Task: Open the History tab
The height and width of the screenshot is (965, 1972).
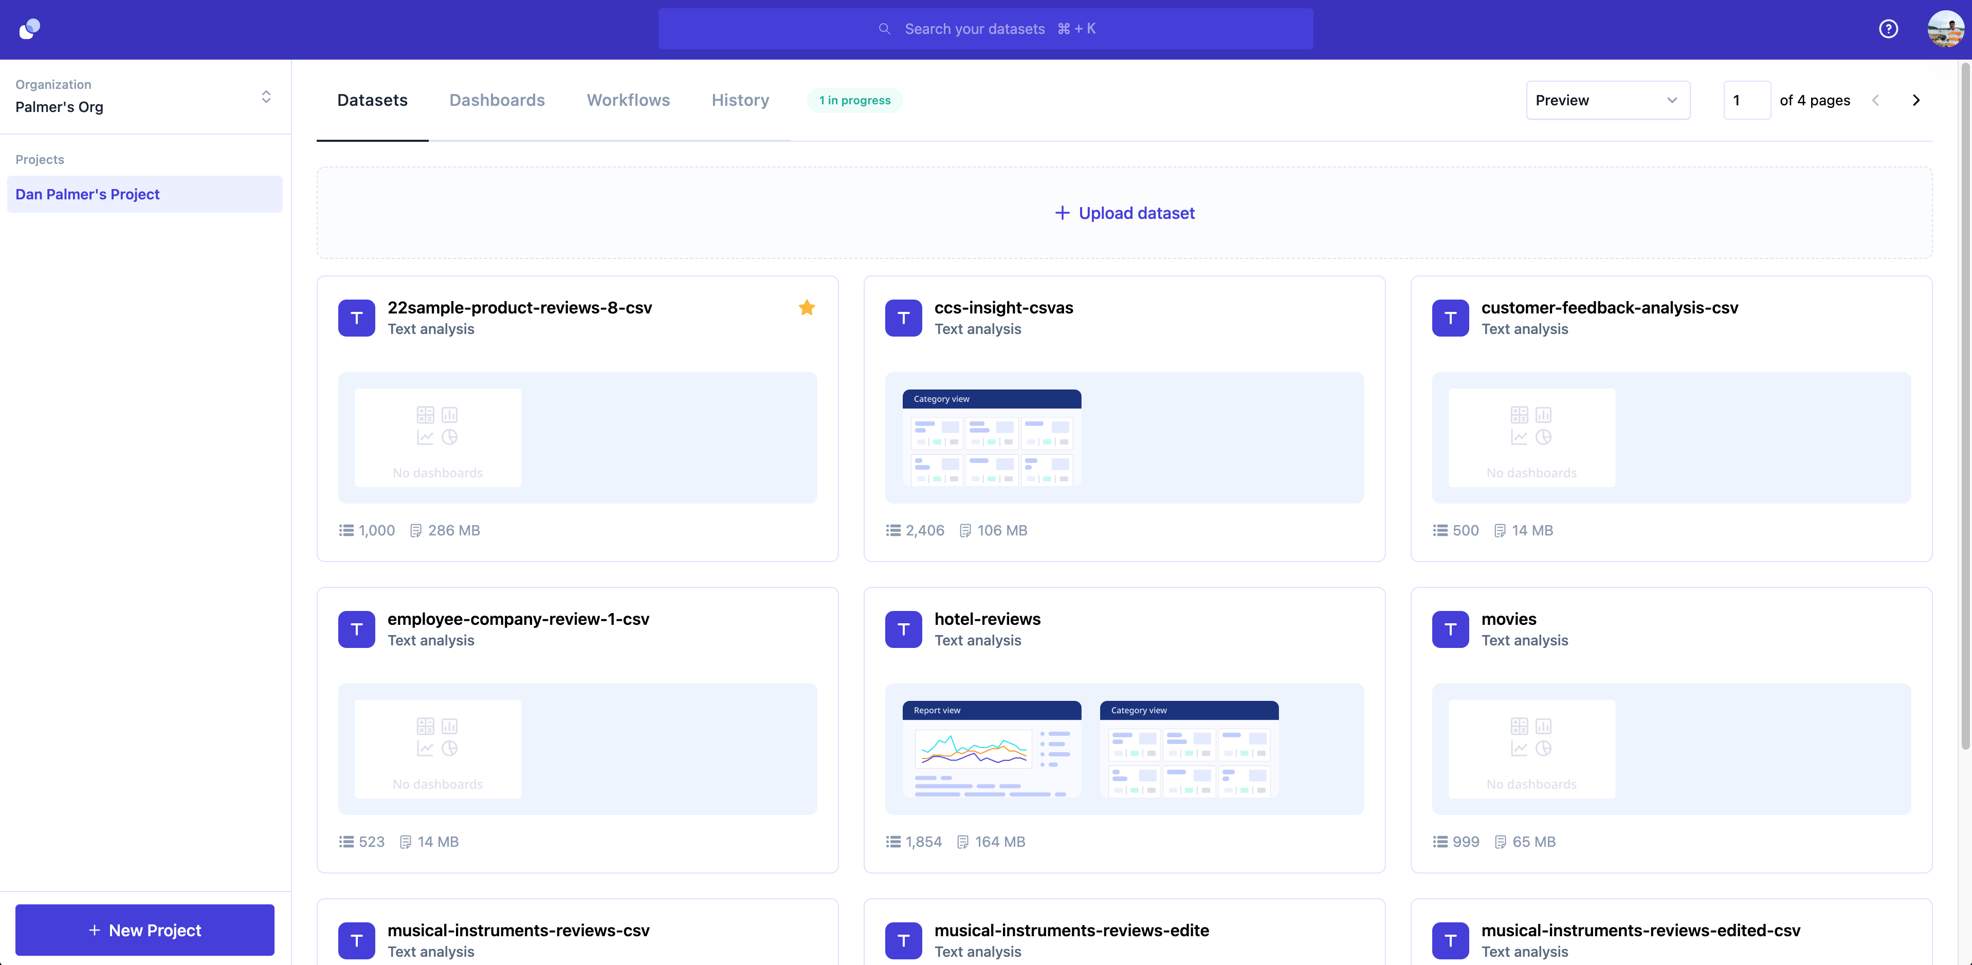Action: click(739, 100)
